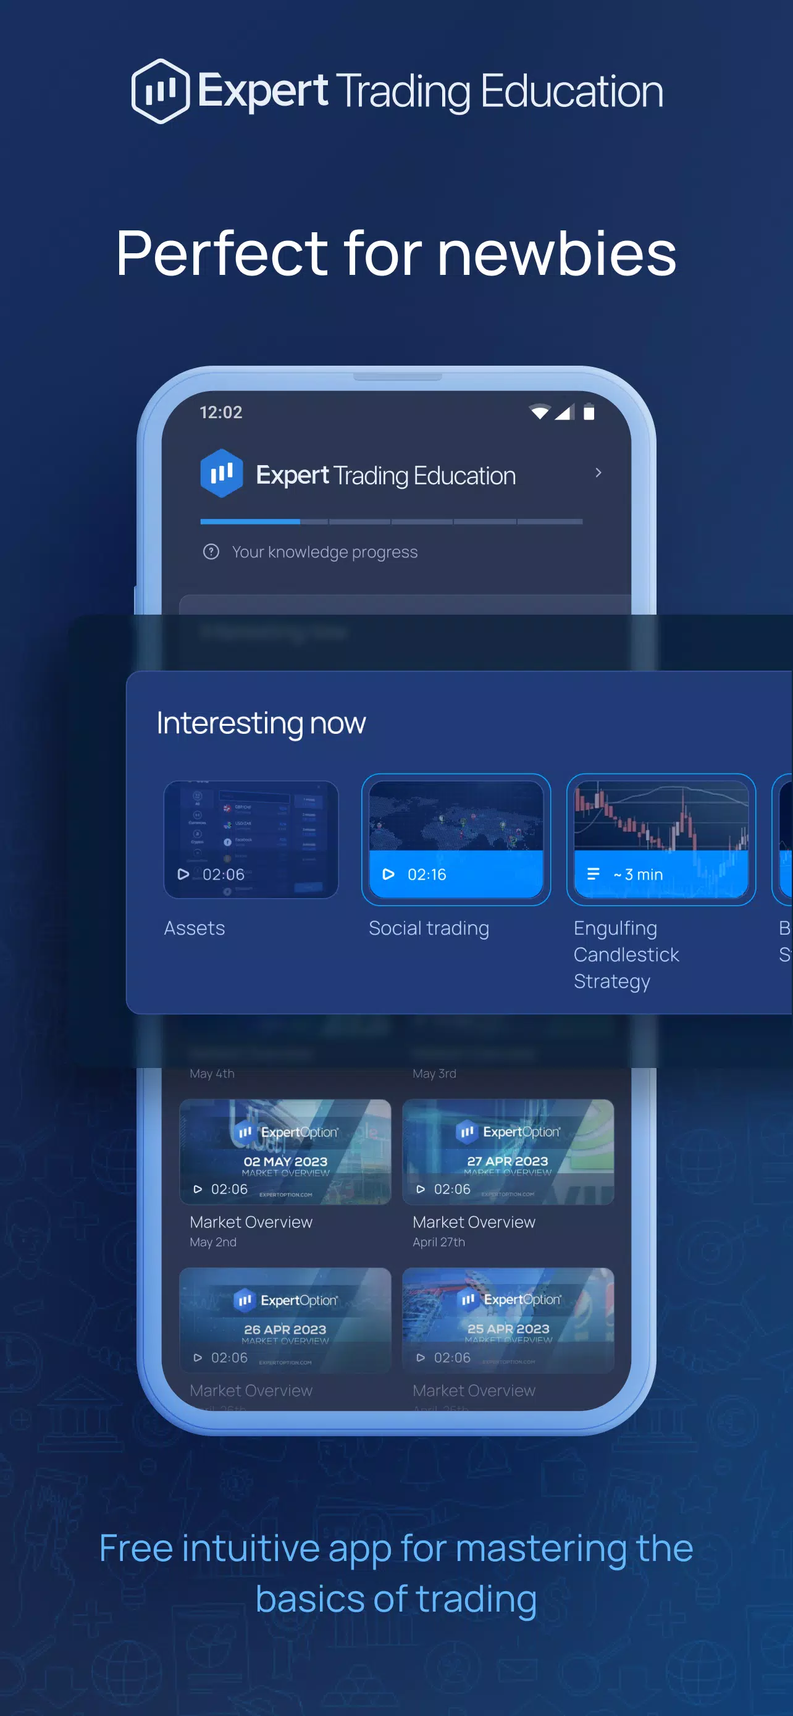Image resolution: width=793 pixels, height=1716 pixels.
Task: Tap play icon on 27 APR 2023 video
Action: pos(420,1189)
